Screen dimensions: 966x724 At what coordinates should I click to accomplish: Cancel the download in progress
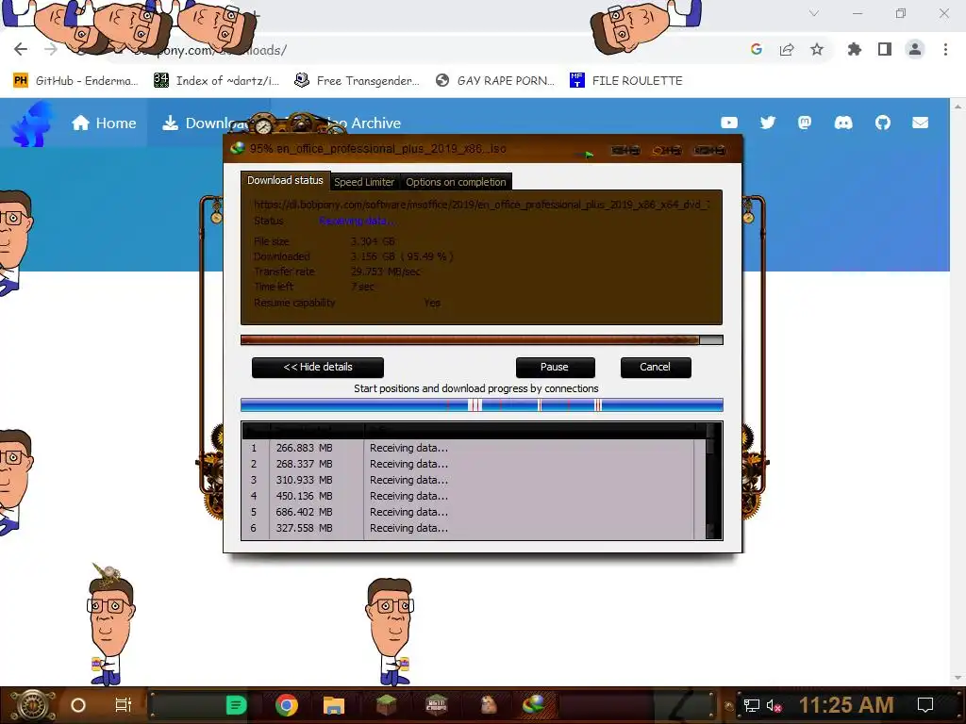coord(656,367)
